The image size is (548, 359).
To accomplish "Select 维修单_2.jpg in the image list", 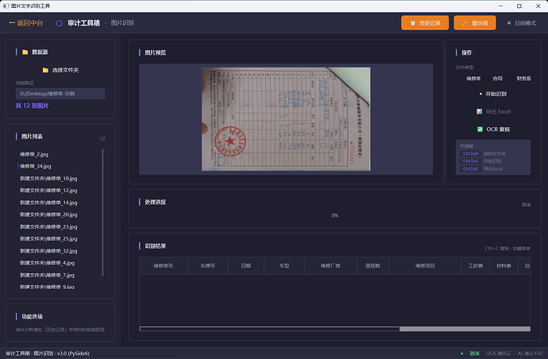I will (x=60, y=154).
